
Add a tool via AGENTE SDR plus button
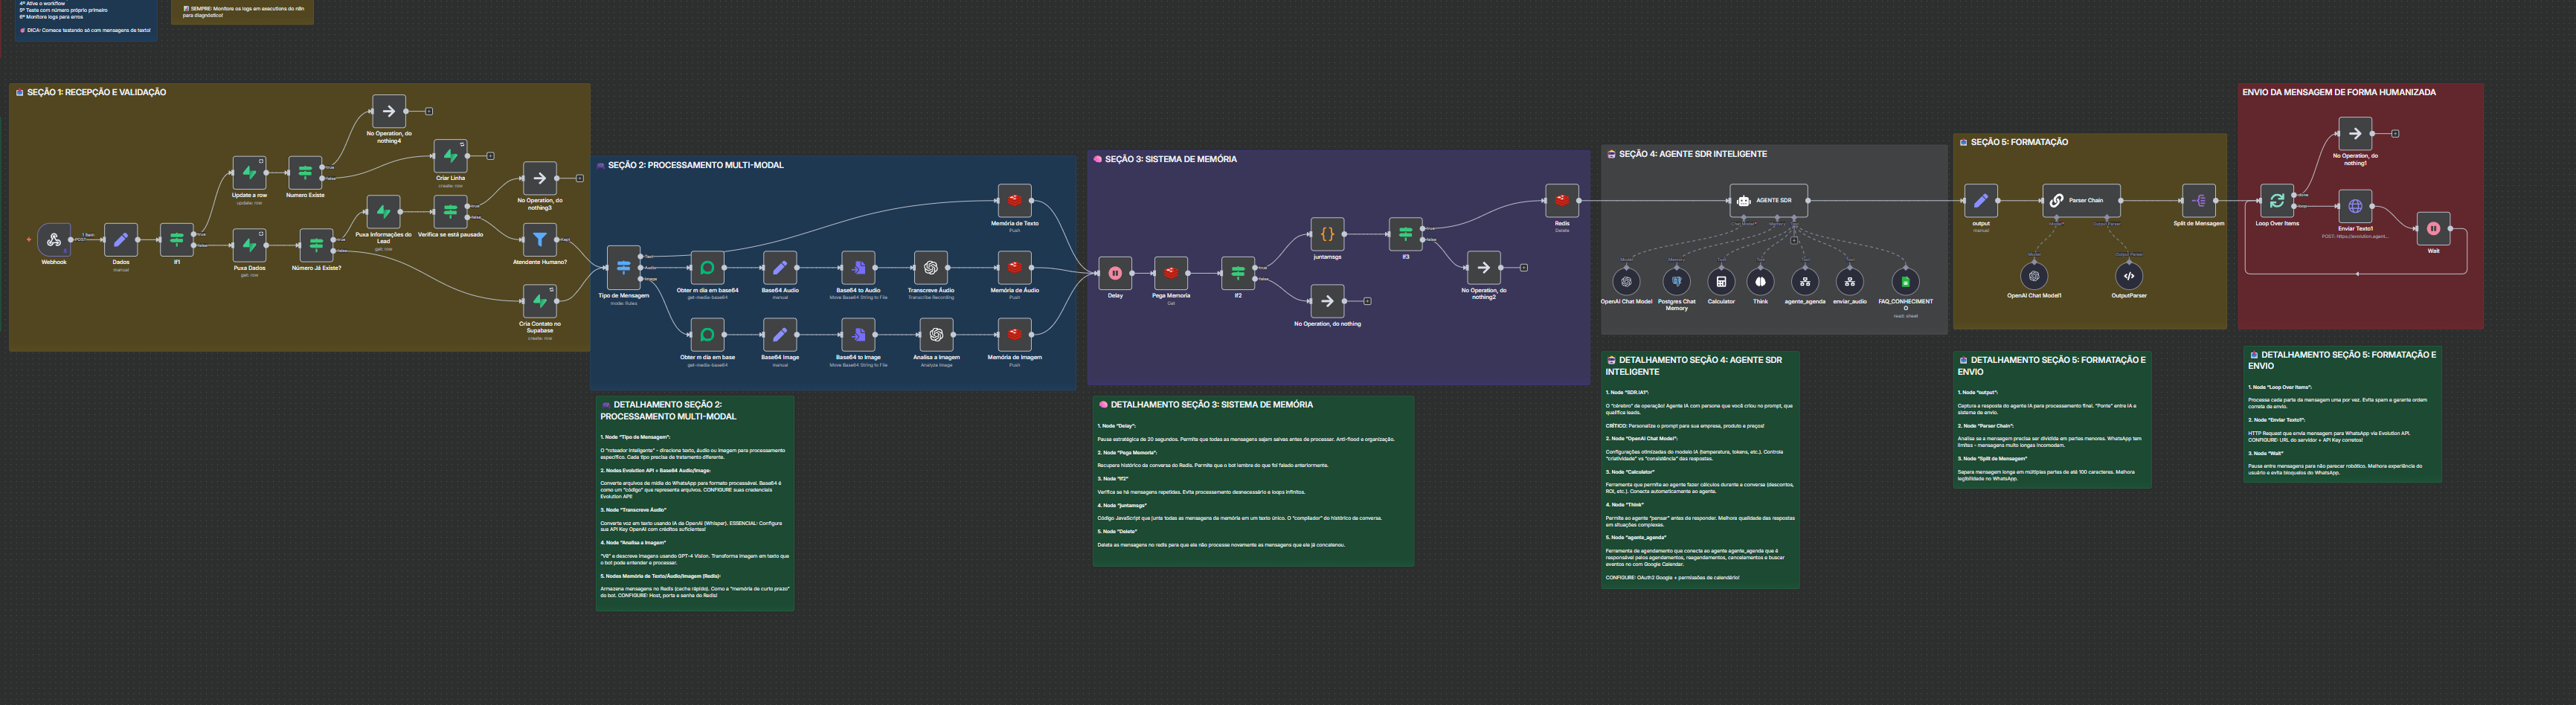pyautogui.click(x=1794, y=240)
